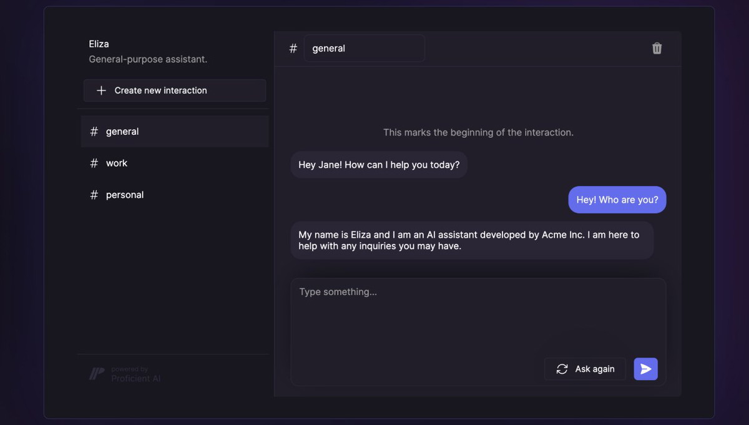Click the hash icon beside personal channel
The width and height of the screenshot is (749, 425).
[94, 195]
